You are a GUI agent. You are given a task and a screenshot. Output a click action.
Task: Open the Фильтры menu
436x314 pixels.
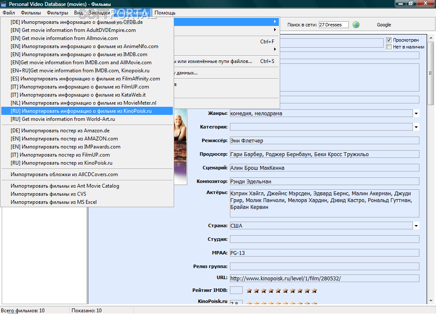click(x=57, y=13)
